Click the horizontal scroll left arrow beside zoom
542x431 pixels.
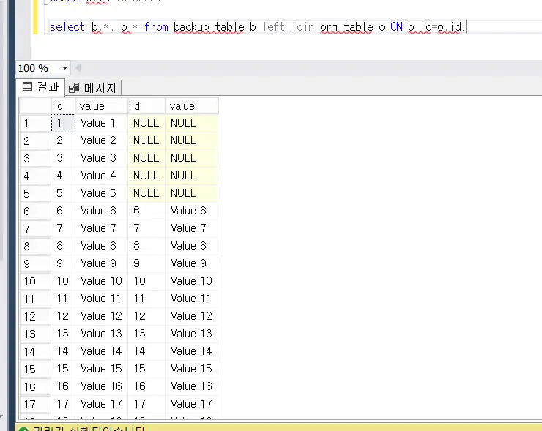[78, 68]
